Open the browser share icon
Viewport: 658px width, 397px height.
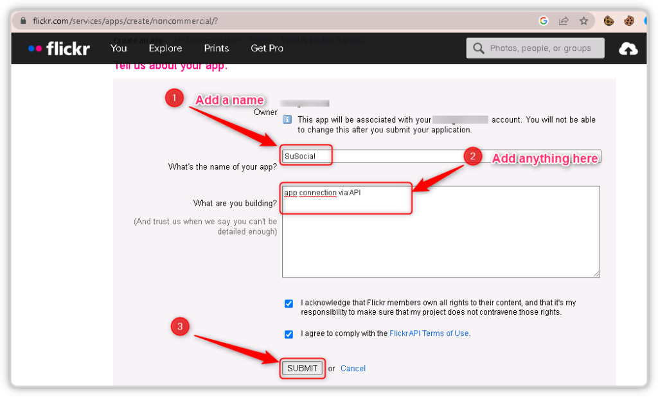(564, 21)
